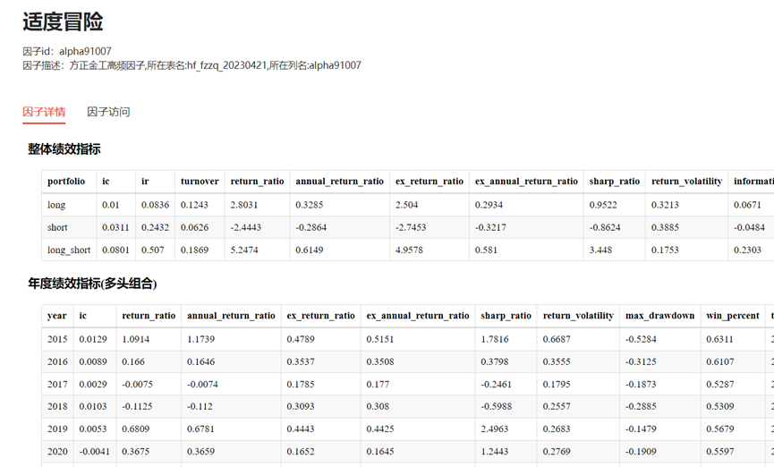Image resolution: width=774 pixels, height=467 pixels.
Task: Select the short portfolio row label
Action: (x=57, y=227)
